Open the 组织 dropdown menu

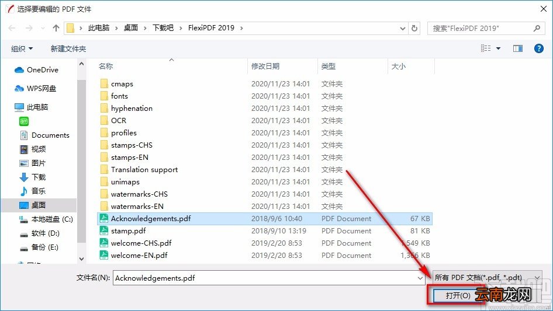22,48
